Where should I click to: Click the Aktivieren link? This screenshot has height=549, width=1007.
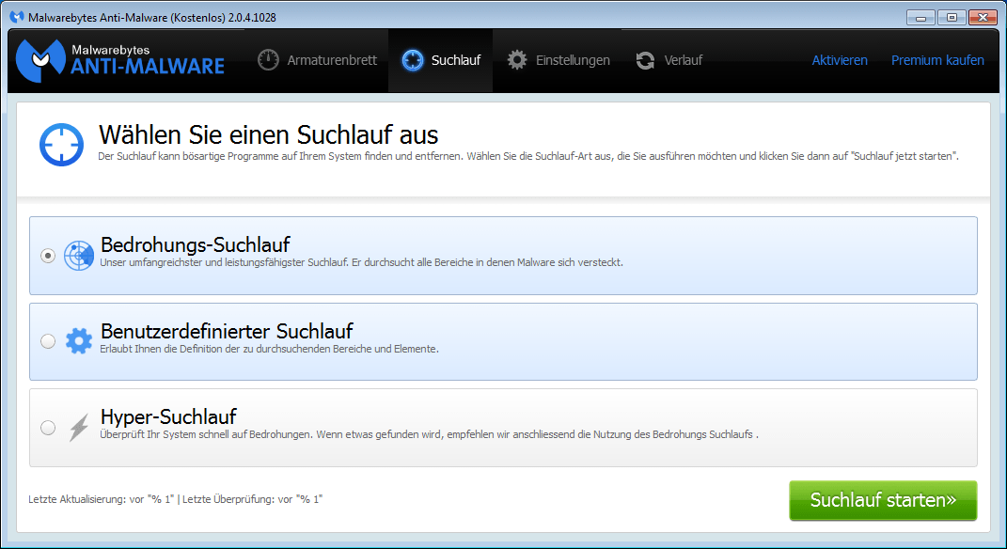tap(839, 60)
